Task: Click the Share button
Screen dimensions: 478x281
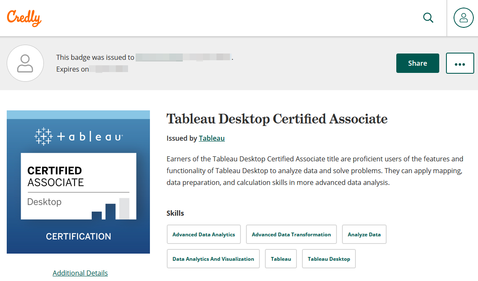Action: pos(417,63)
